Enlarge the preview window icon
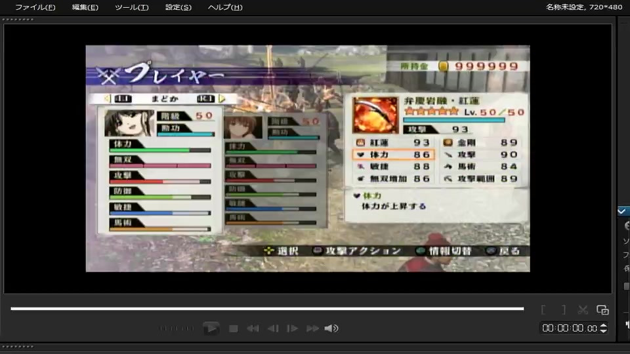630x354 pixels. pyautogui.click(x=602, y=310)
